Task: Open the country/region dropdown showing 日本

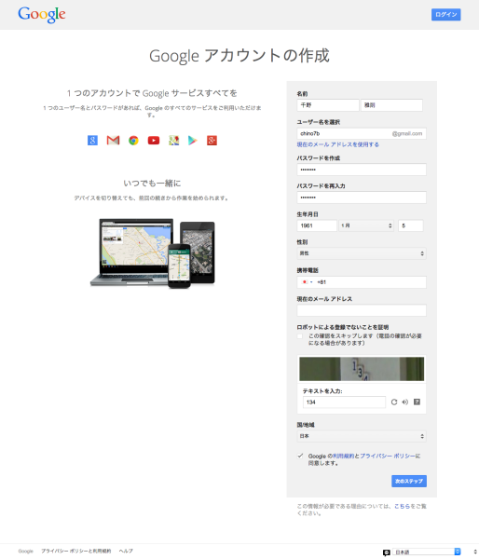Action: (362, 436)
